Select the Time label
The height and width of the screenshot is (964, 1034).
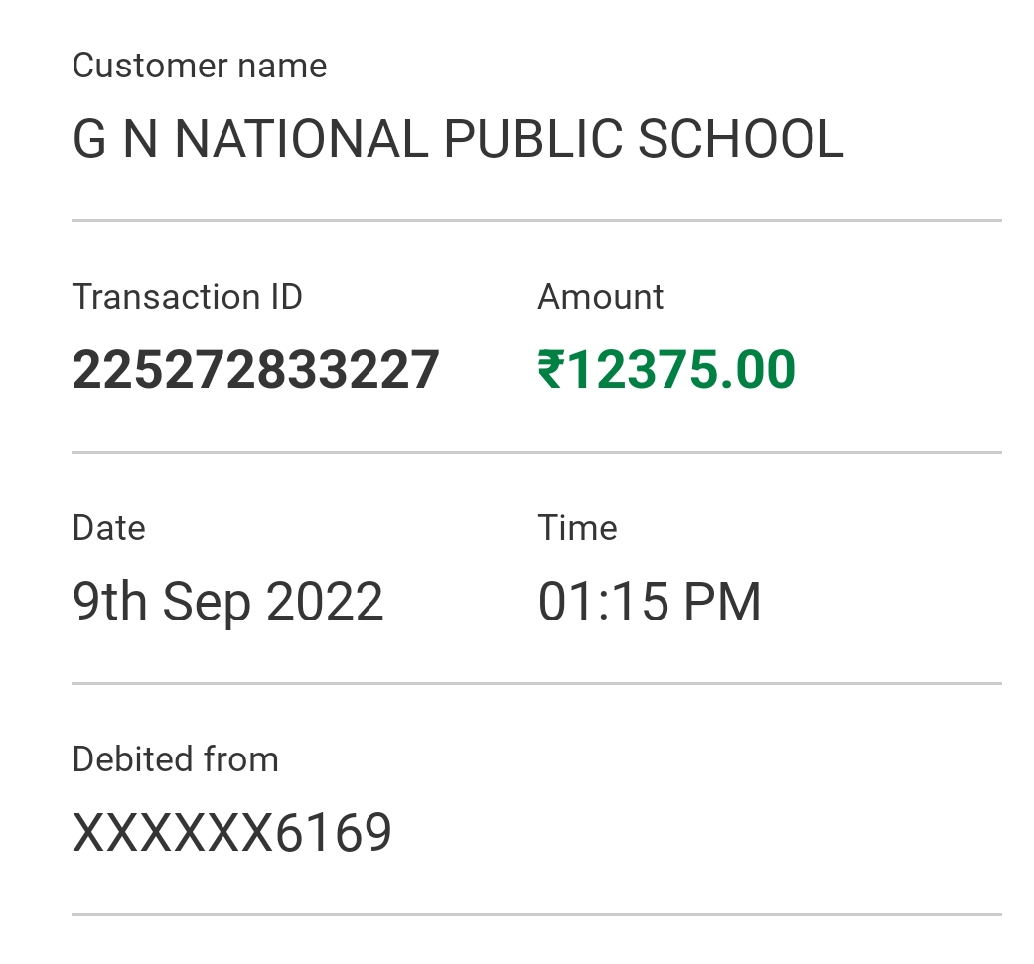pyautogui.click(x=577, y=528)
